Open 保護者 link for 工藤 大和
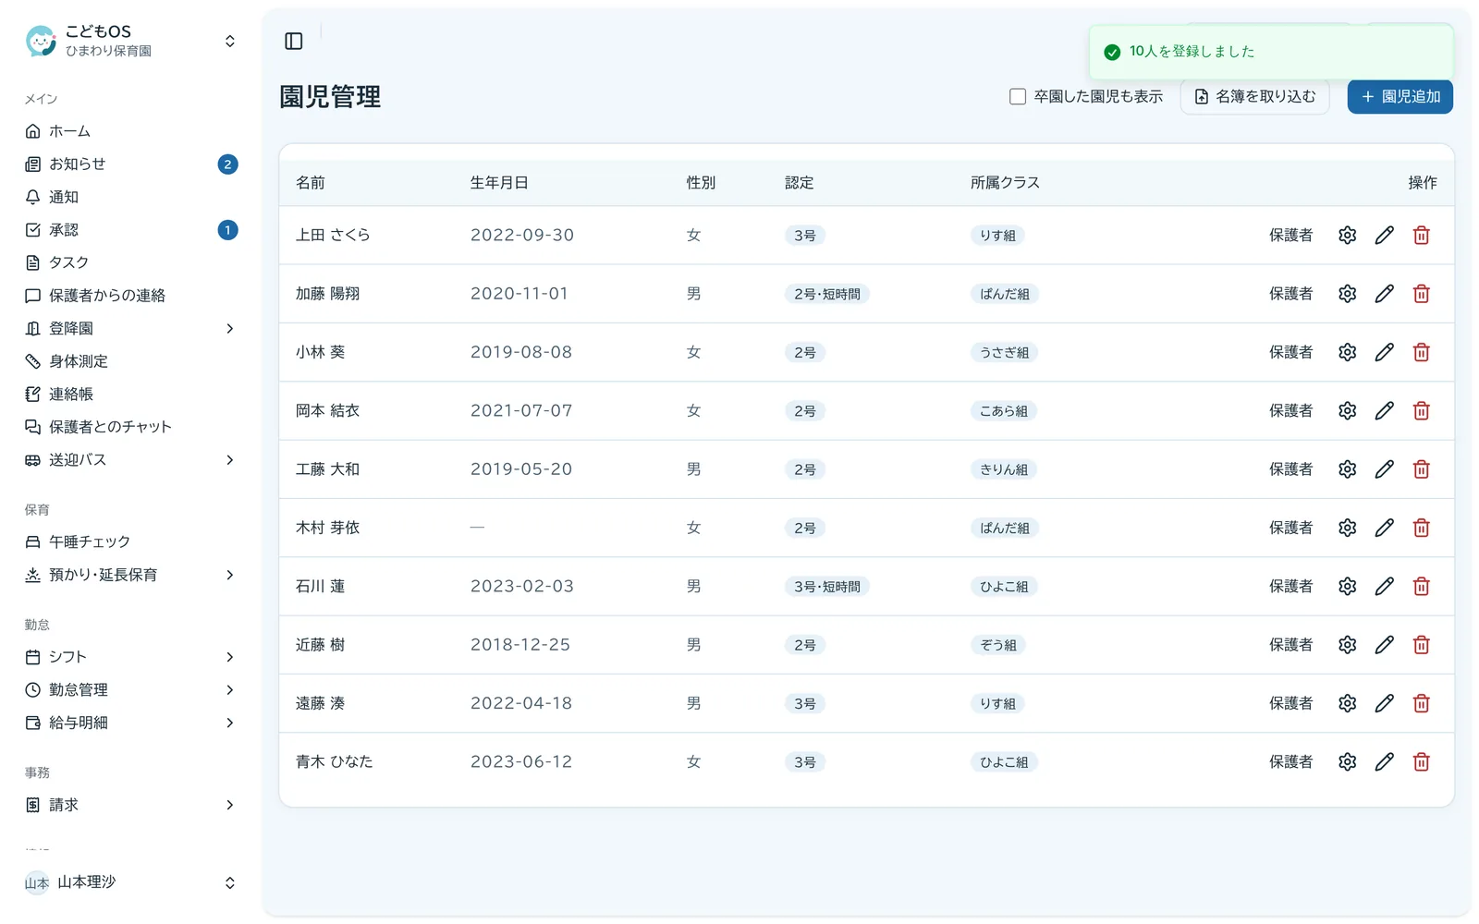Screen dimensions: 1479x924 point(1290,469)
